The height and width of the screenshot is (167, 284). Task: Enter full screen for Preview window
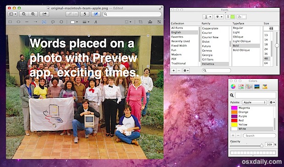pos(160,8)
